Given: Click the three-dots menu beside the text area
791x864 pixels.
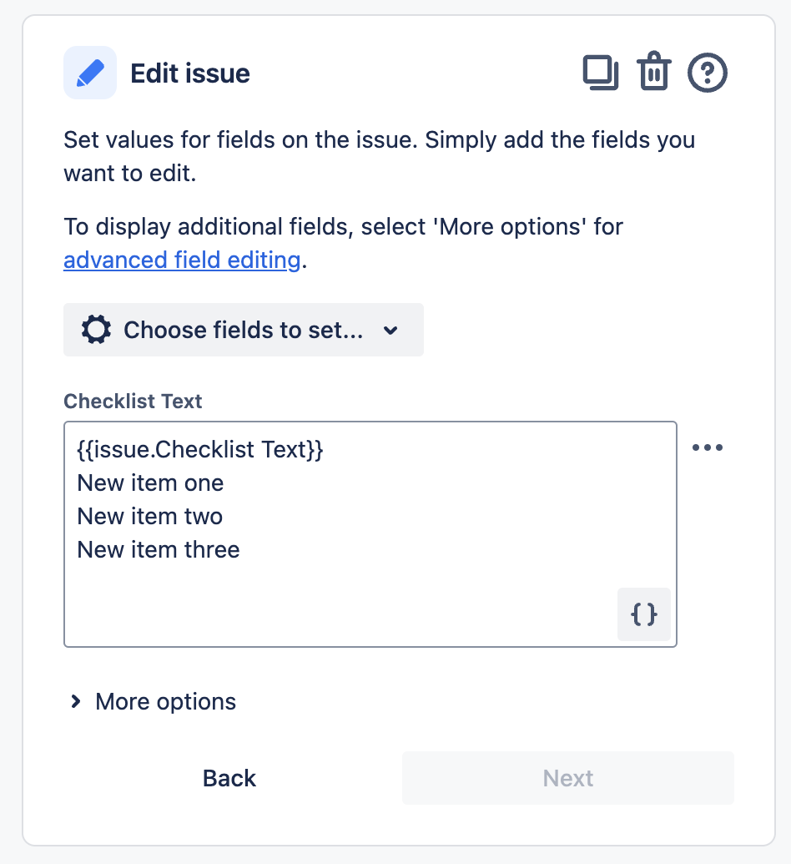Looking at the screenshot, I should click(708, 447).
